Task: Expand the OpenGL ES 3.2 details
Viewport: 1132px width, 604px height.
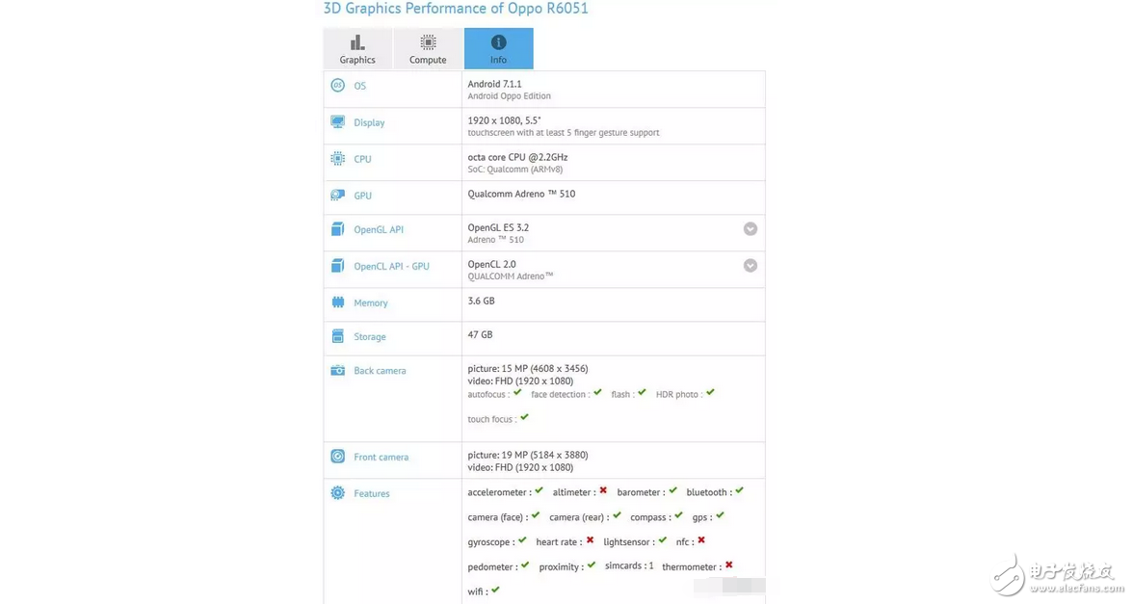Action: [x=750, y=229]
